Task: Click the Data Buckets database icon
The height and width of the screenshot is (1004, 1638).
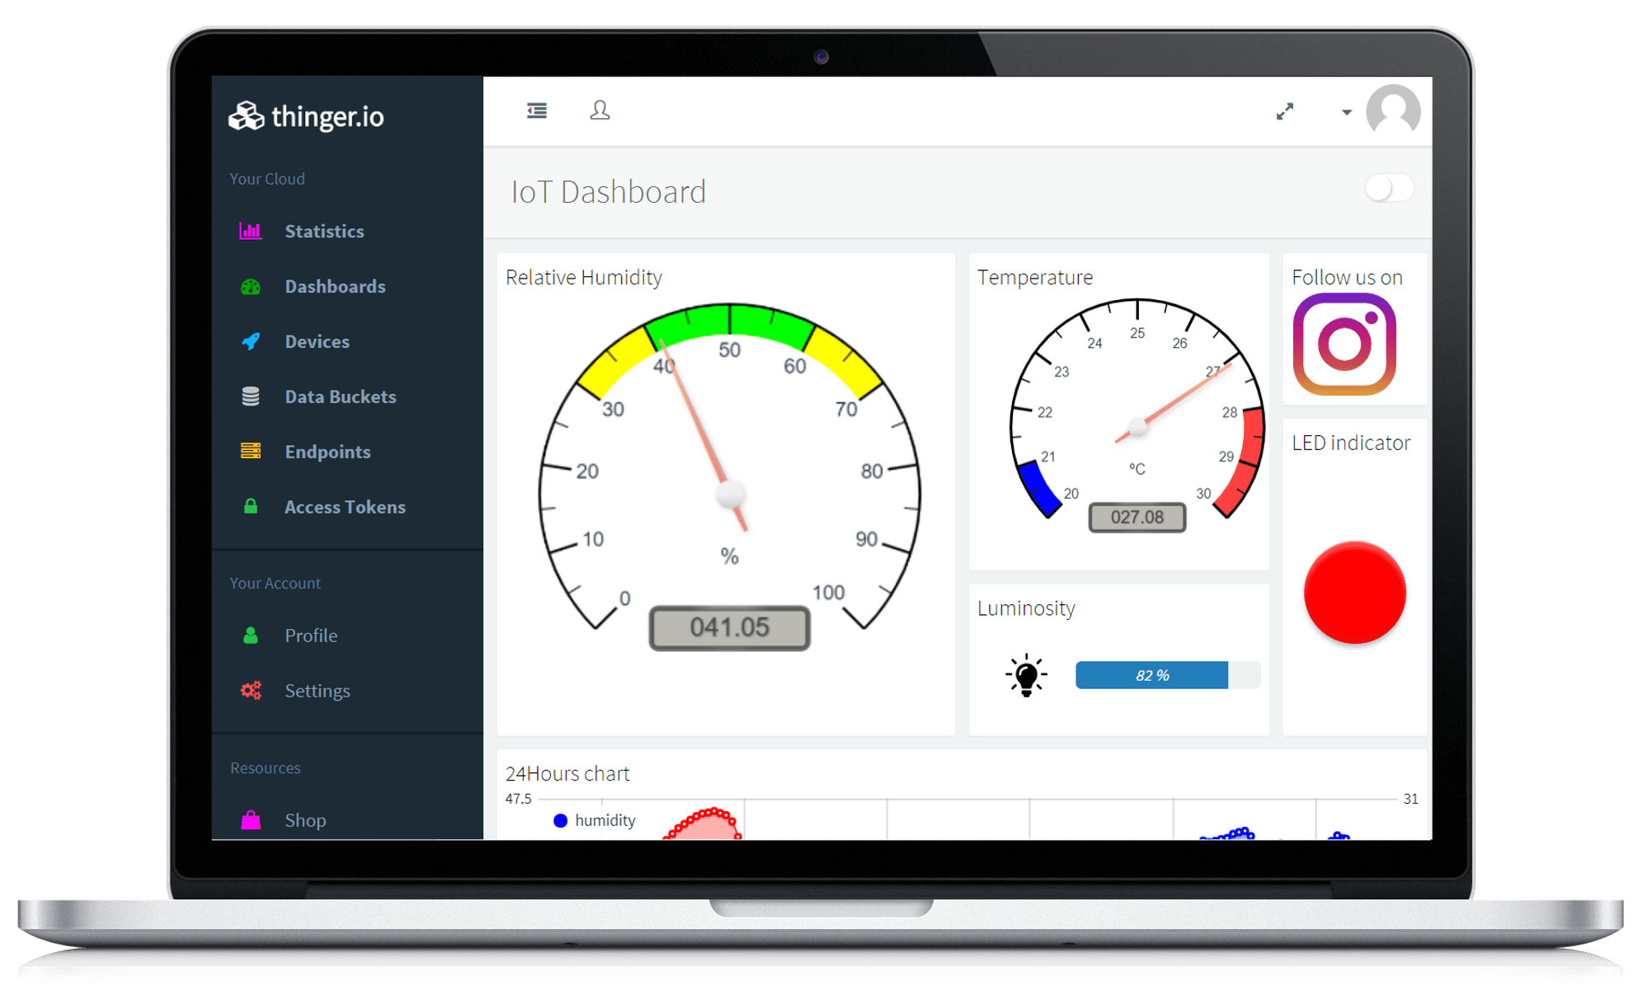Action: coord(251,396)
